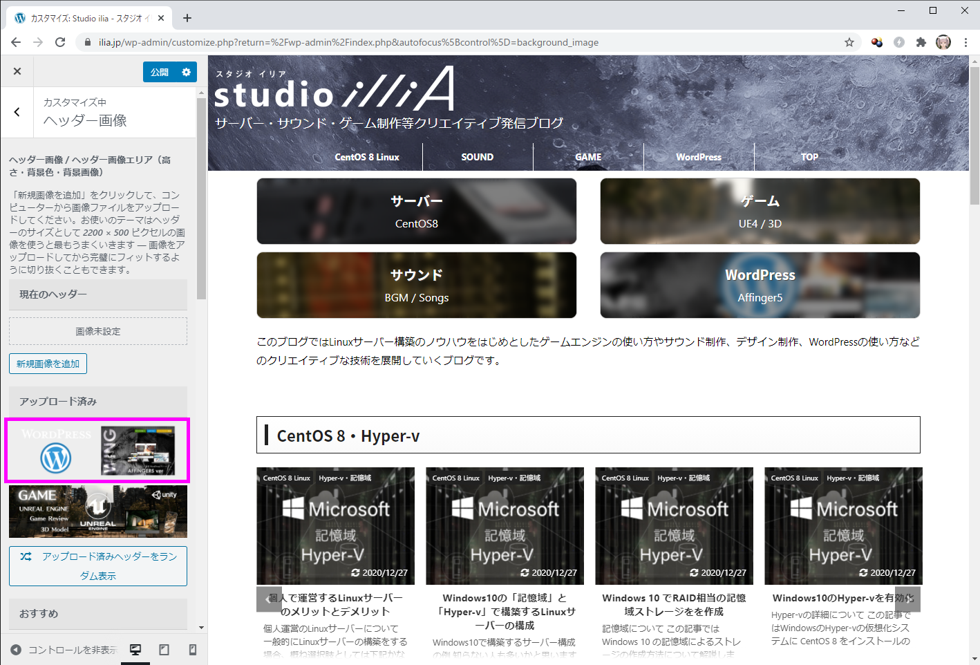Open publish settings gear icon

pyautogui.click(x=186, y=72)
